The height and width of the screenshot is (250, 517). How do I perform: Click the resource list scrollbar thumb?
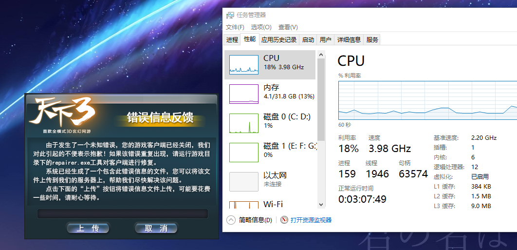pos(321,99)
